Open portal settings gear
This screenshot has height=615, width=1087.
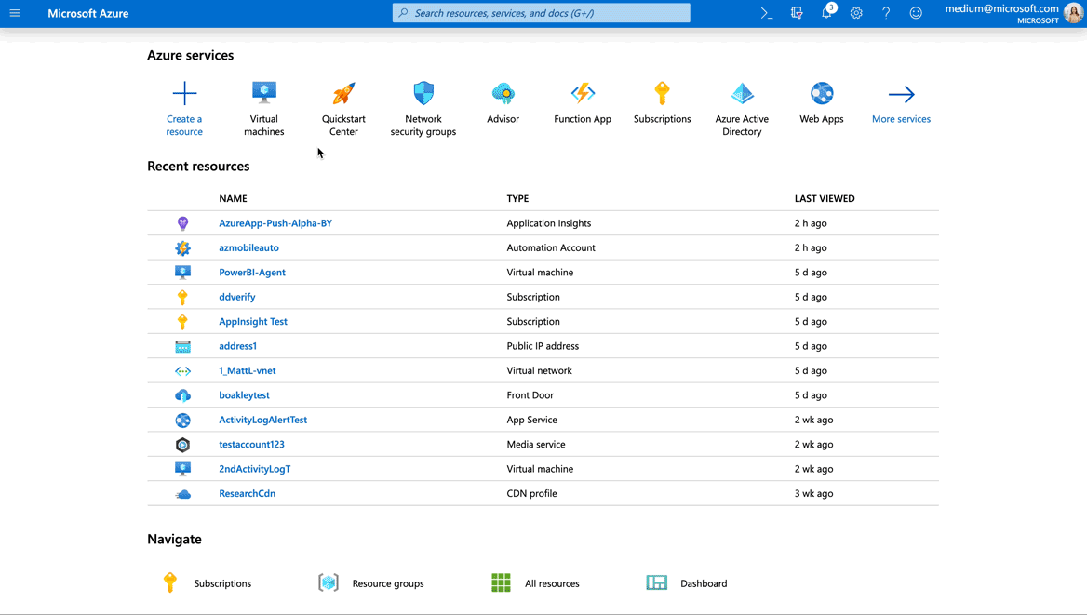pos(856,13)
